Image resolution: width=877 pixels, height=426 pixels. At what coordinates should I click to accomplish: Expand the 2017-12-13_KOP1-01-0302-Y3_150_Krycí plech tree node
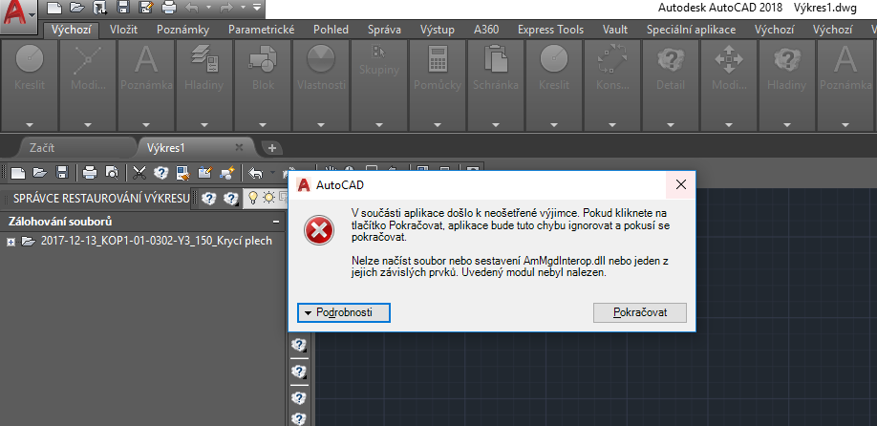pos(11,242)
